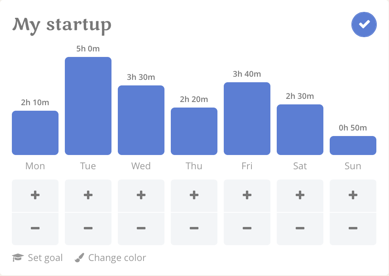Click the minus button under Wed
The width and height of the screenshot is (389, 276).
click(141, 229)
